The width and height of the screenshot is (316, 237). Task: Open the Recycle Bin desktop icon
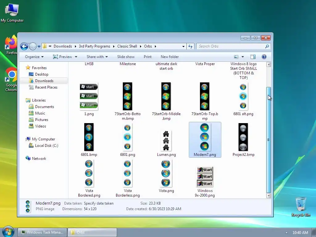(x=301, y=206)
